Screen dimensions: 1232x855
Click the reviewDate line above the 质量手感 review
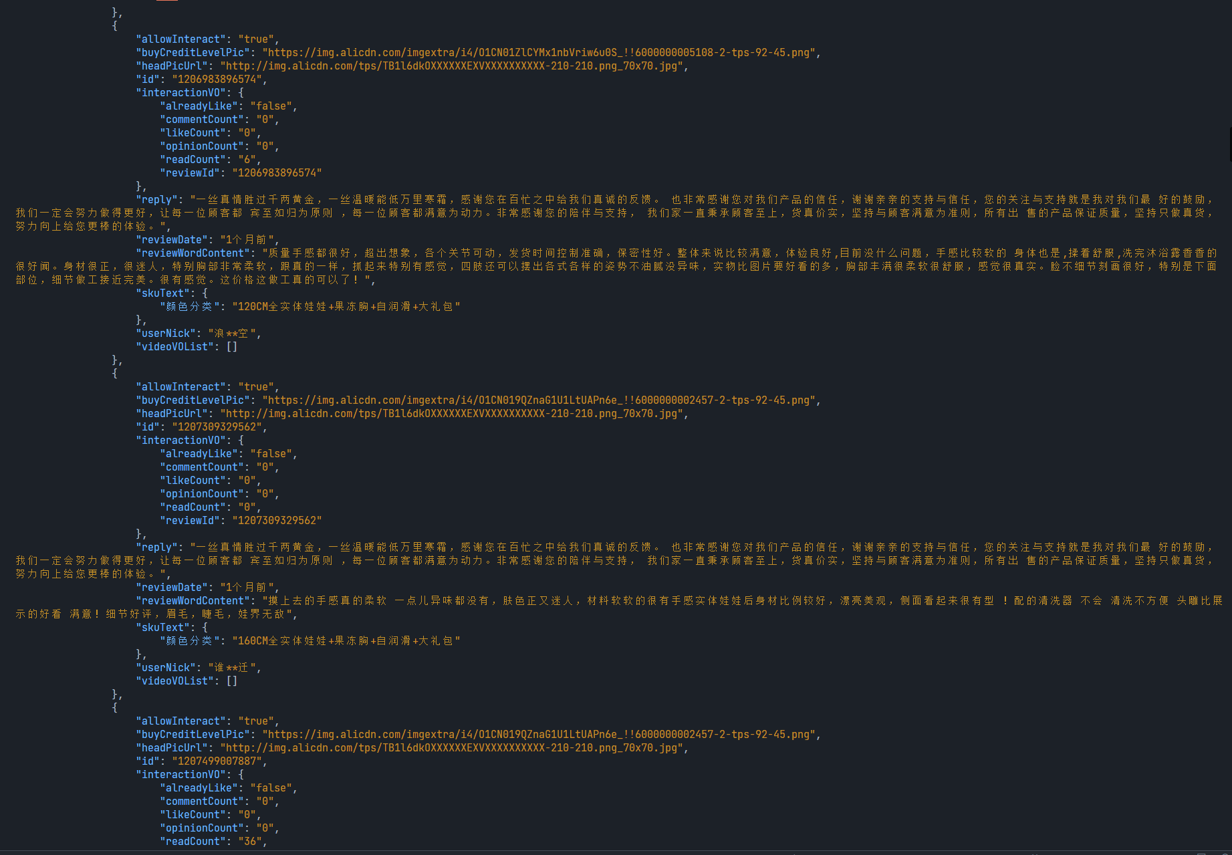(x=208, y=239)
